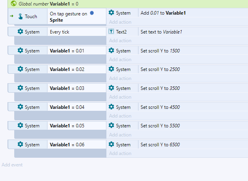
Task: Click condition gear icon in Variable1 = 0.04 row
Action: point(20,107)
